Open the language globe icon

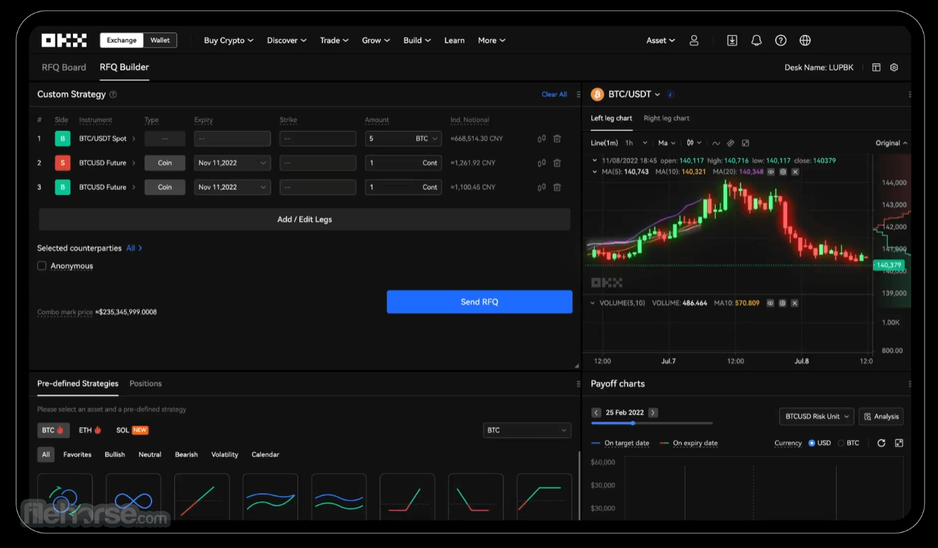[x=805, y=41]
